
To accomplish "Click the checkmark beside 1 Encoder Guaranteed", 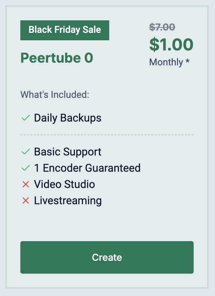I will click(26, 168).
